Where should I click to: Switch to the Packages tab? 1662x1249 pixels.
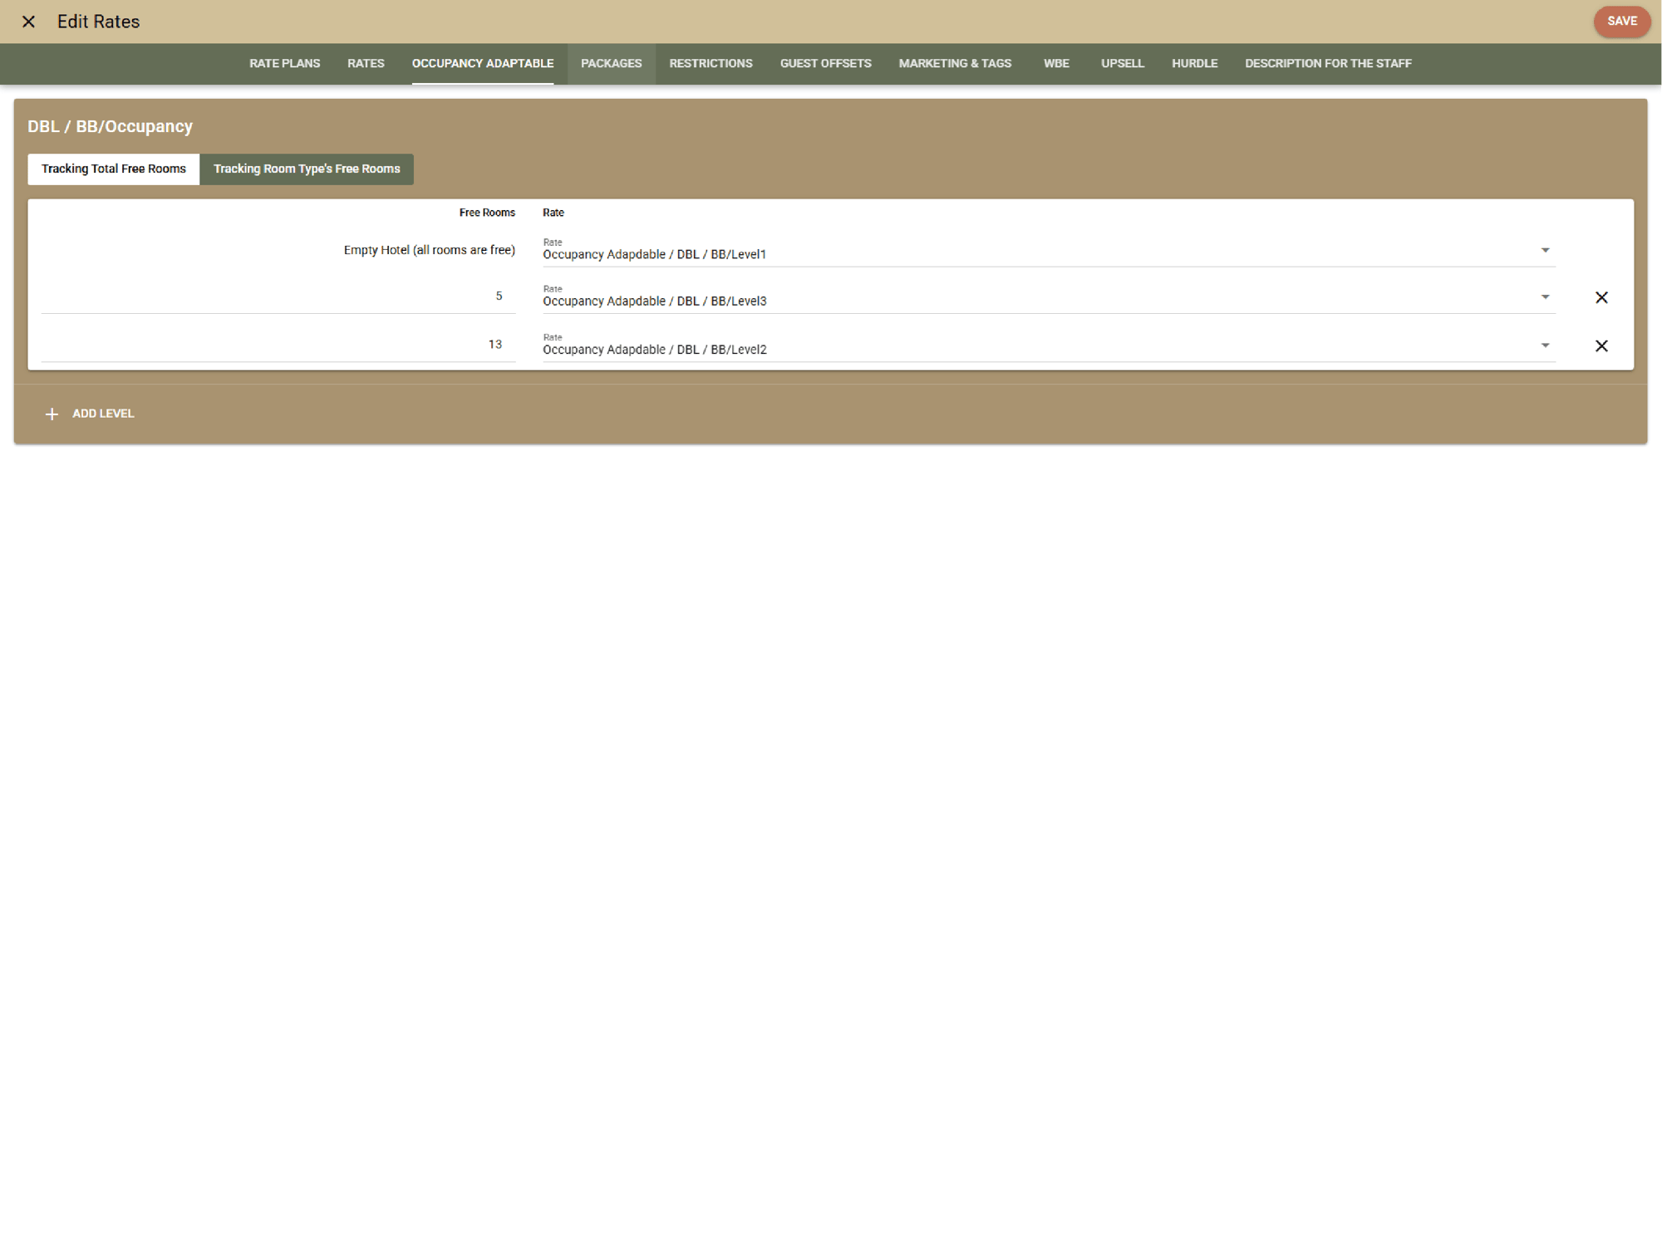tap(611, 63)
